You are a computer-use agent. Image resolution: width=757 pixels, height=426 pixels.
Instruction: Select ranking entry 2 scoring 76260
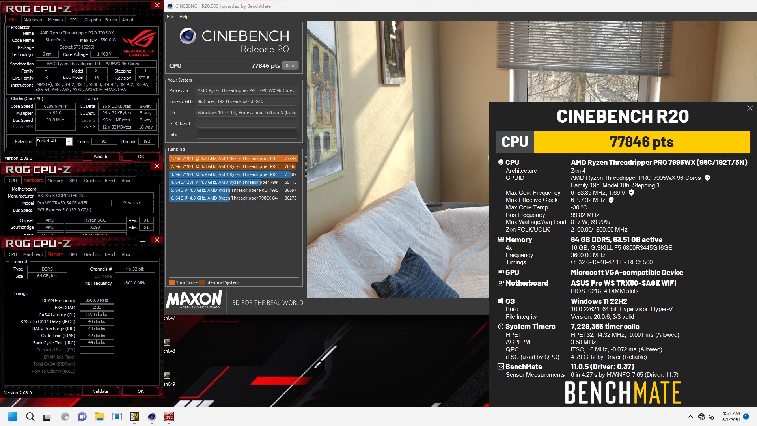(233, 166)
